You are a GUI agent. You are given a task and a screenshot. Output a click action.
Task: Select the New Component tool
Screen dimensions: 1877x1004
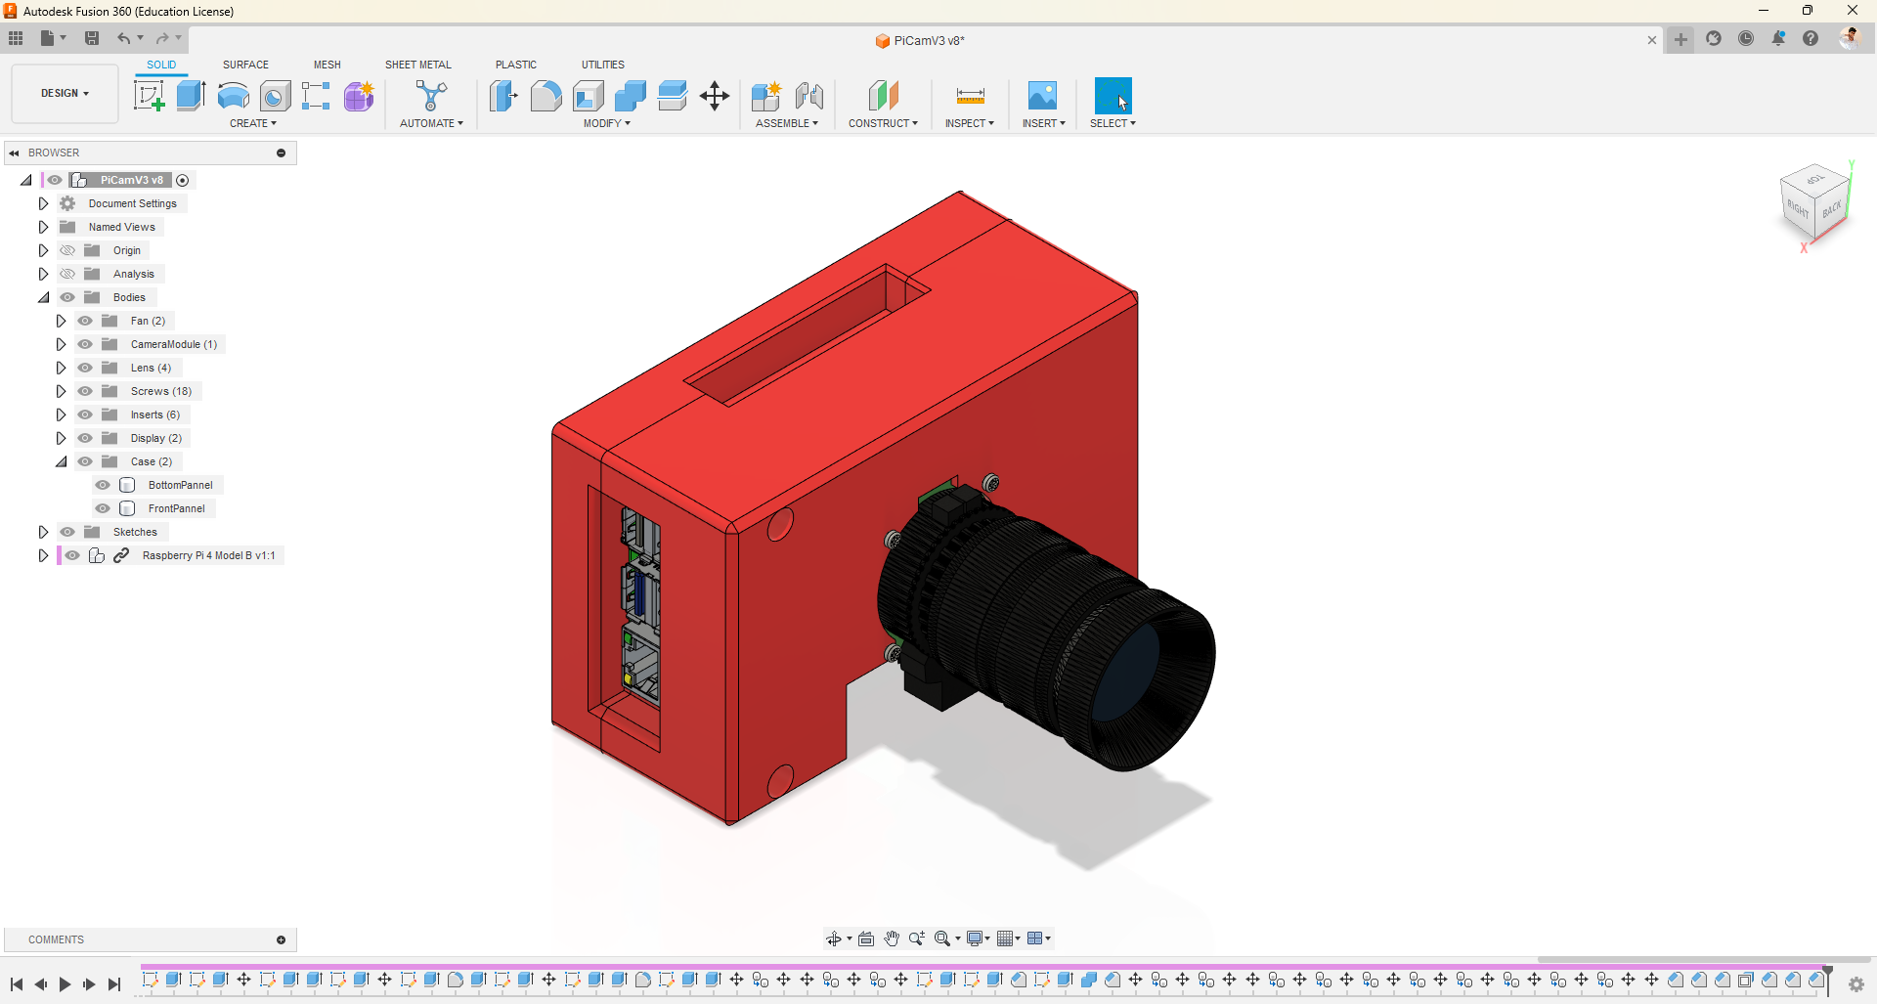[x=766, y=96]
